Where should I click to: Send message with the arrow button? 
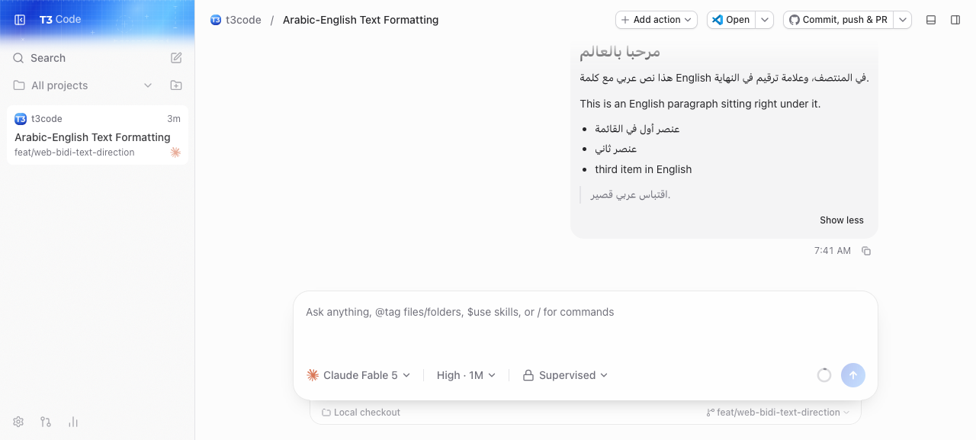click(853, 375)
